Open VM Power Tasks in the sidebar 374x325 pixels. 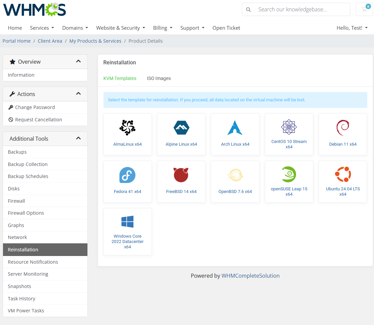(45, 311)
